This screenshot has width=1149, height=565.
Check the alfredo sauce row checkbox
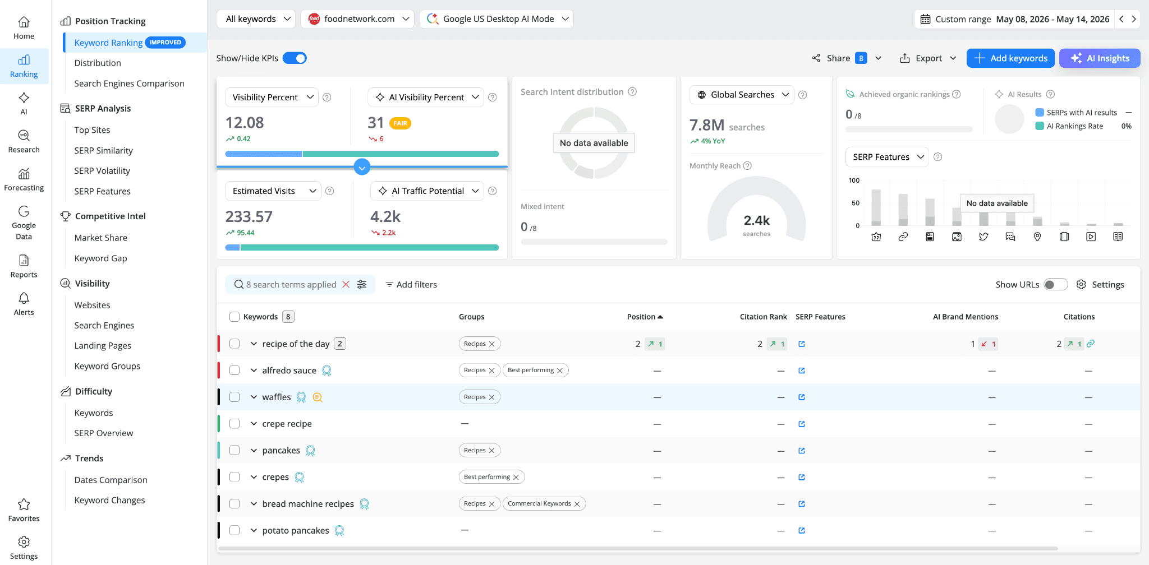[x=235, y=371]
